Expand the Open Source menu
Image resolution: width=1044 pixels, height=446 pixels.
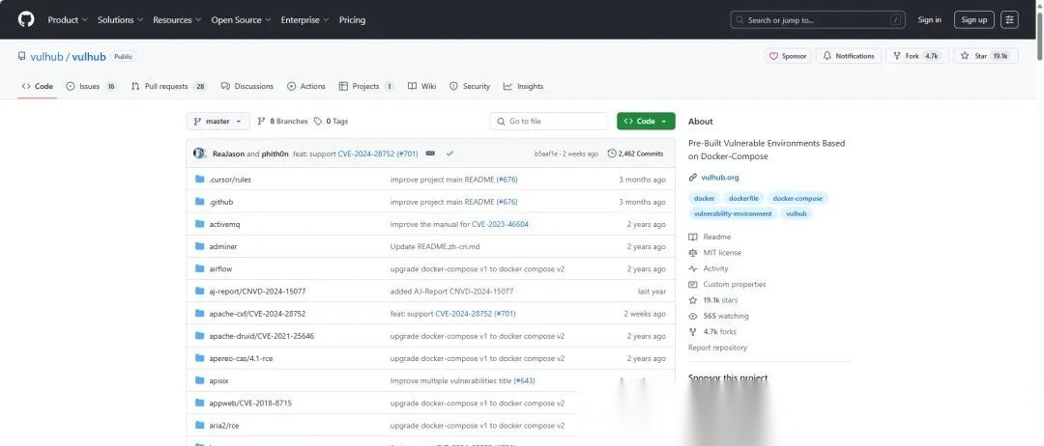point(241,20)
